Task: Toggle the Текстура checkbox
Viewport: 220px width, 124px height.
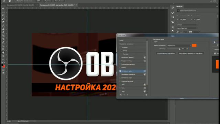Action: (121, 54)
